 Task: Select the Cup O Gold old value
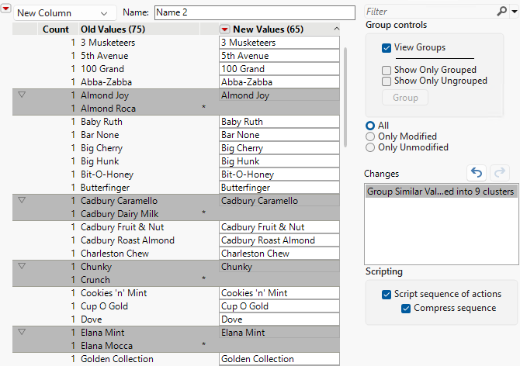point(104,306)
